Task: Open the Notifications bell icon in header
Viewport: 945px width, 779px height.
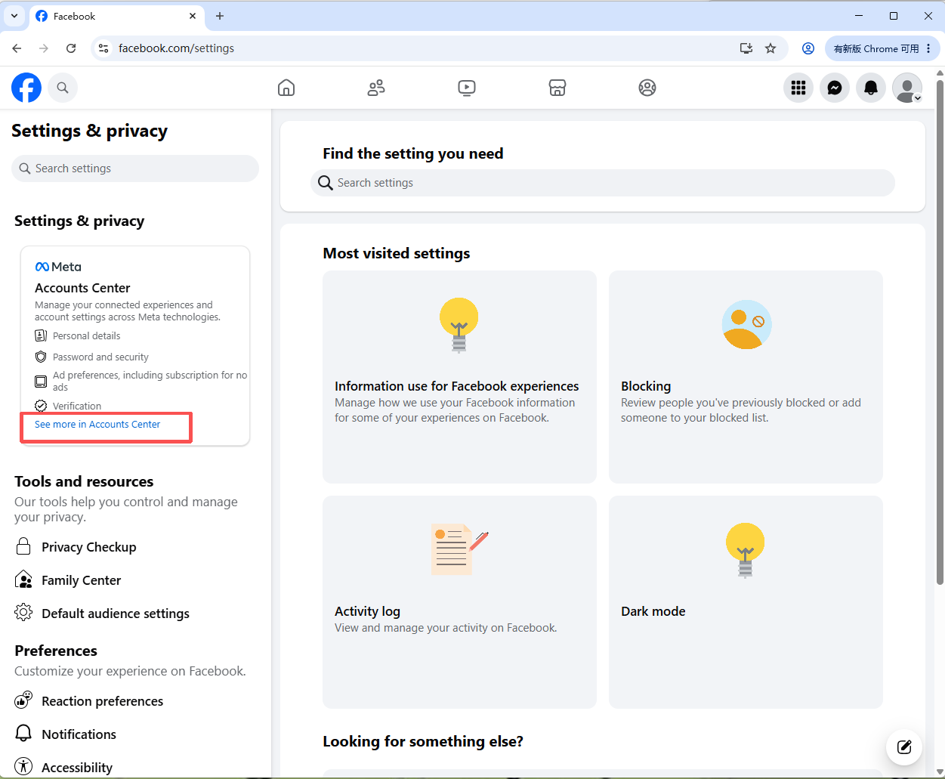Action: (x=871, y=88)
